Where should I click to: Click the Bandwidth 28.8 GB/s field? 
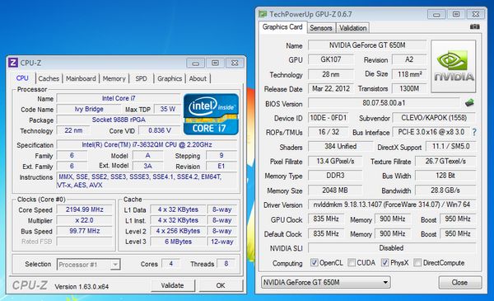pos(445,190)
